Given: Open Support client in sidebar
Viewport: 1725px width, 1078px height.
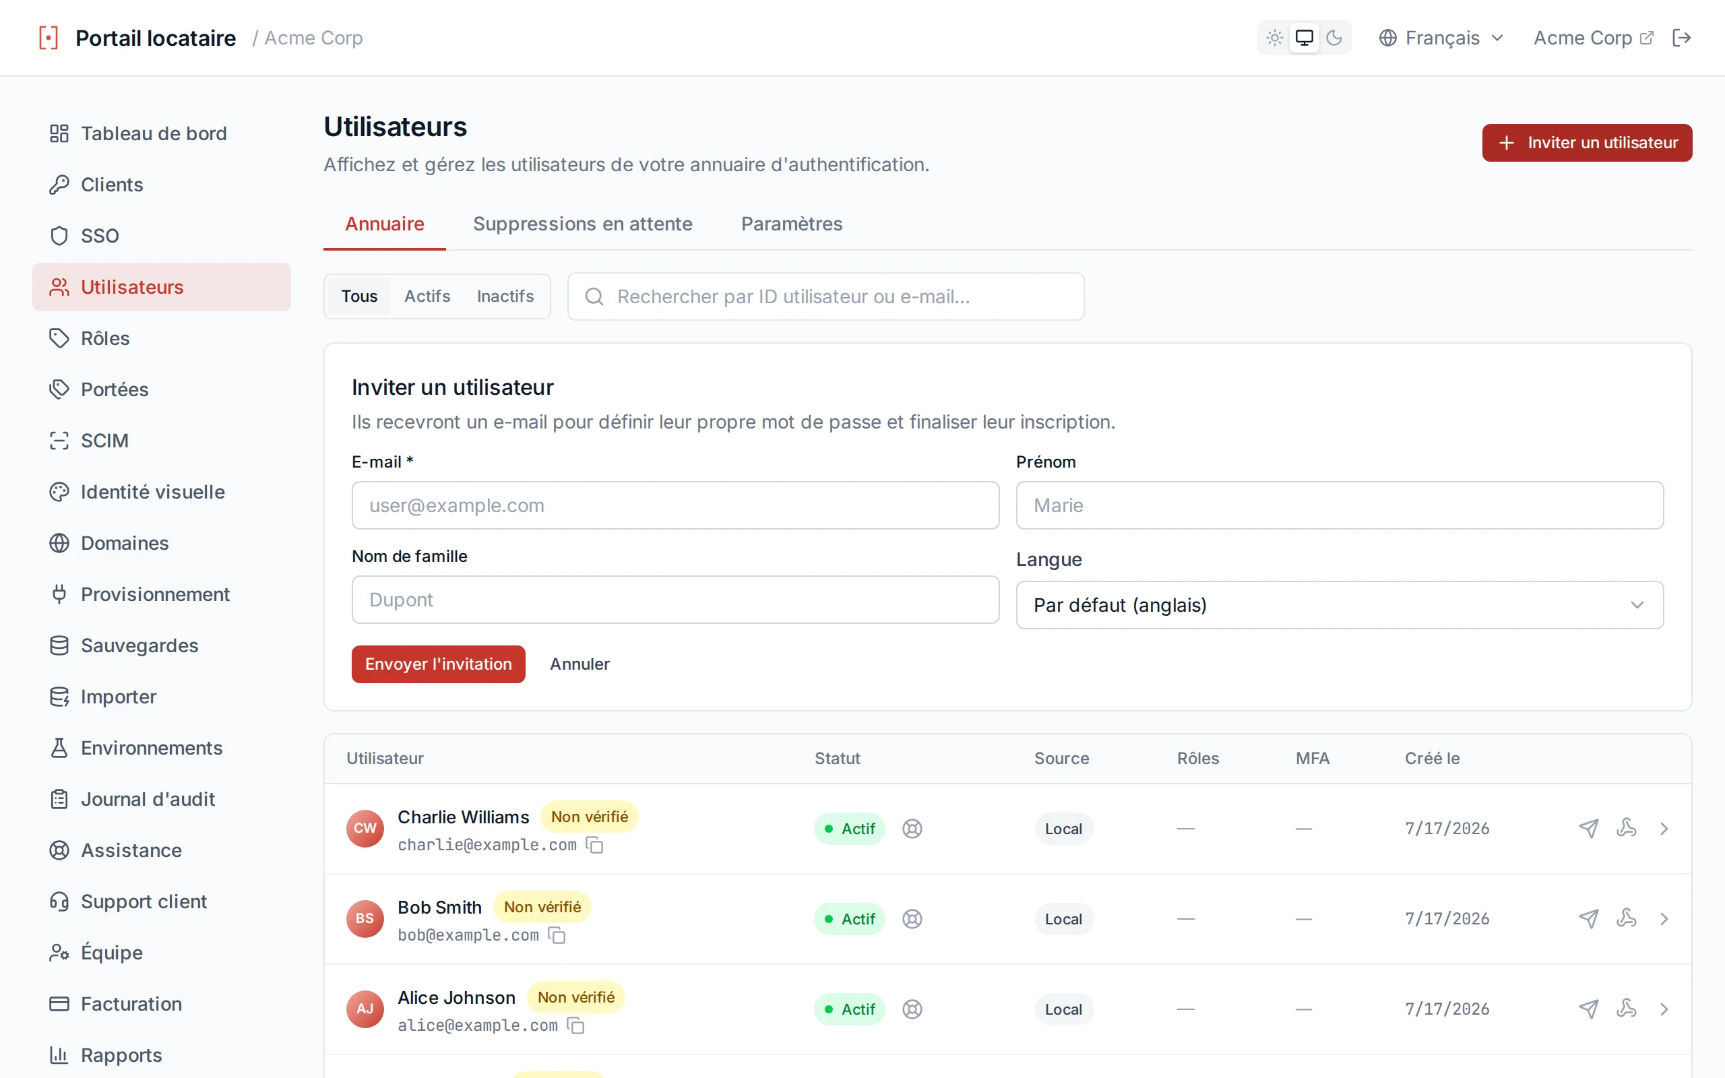Looking at the screenshot, I should tap(162, 902).
